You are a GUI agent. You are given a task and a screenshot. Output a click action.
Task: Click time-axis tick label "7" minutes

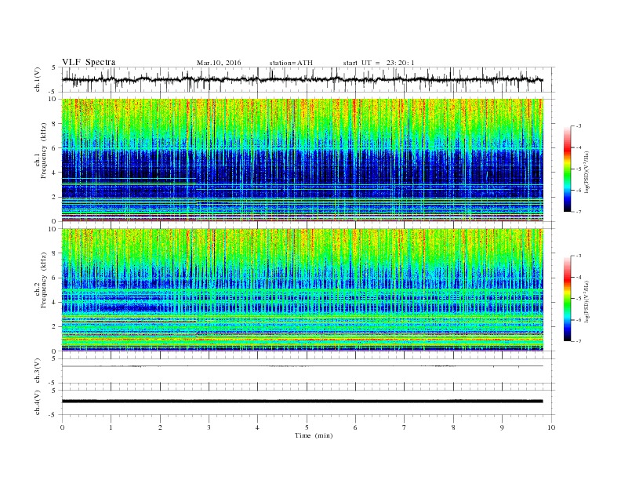[405, 427]
